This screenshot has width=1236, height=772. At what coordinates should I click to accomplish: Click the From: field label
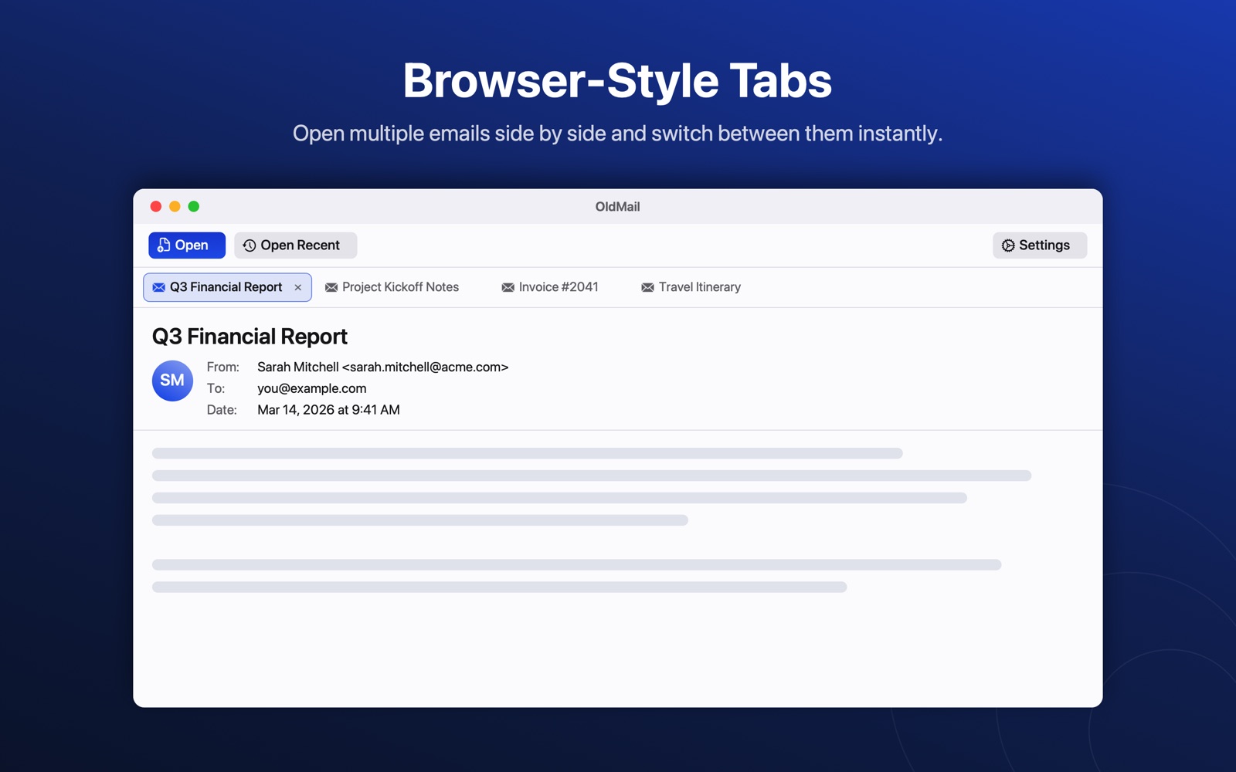[222, 367]
